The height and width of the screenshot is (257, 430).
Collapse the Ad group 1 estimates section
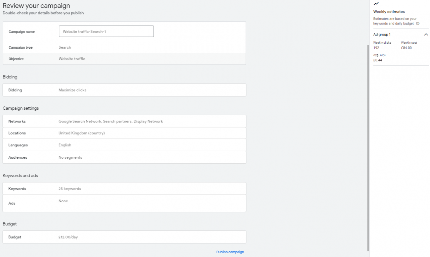[426, 34]
